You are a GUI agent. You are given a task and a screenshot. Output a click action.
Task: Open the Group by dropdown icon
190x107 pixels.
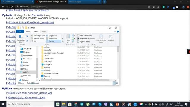(73, 35)
